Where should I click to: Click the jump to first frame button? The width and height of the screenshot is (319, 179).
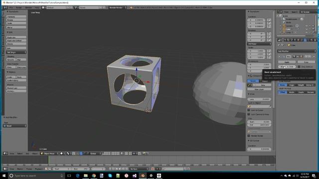pos(110,169)
